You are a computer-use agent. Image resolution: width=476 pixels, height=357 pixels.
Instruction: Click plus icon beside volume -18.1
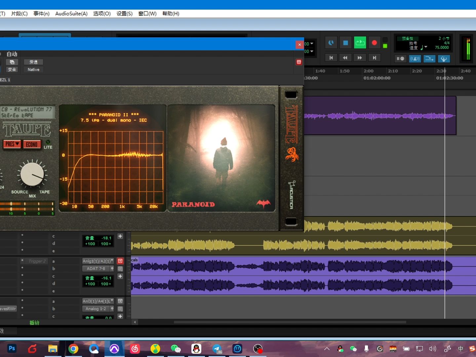[x=120, y=236]
